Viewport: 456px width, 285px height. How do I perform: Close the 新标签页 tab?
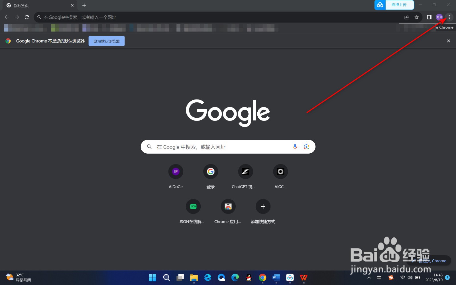[x=72, y=5]
